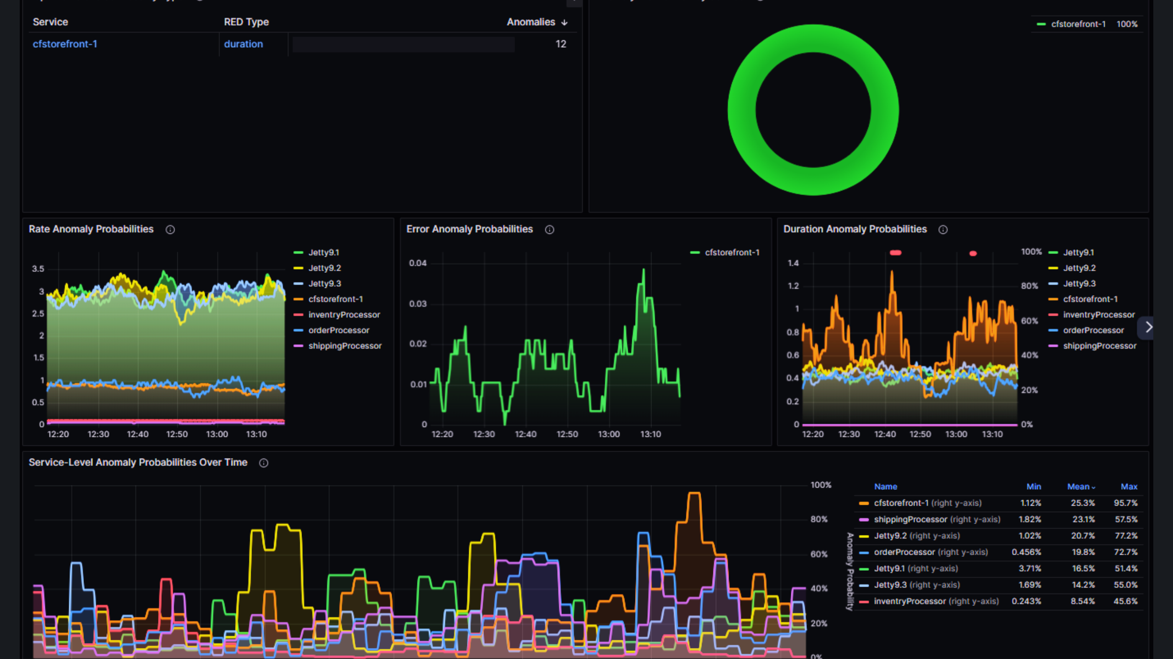Click 0.456% min value for orderProcessor
Screen dimensions: 1173x659
(x=1026, y=552)
